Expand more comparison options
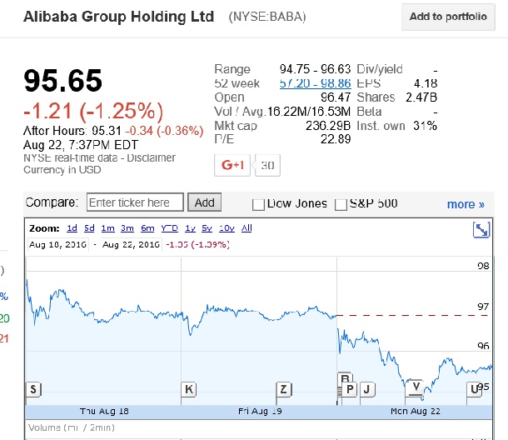Screen dimensions: 508x440 tap(466, 204)
